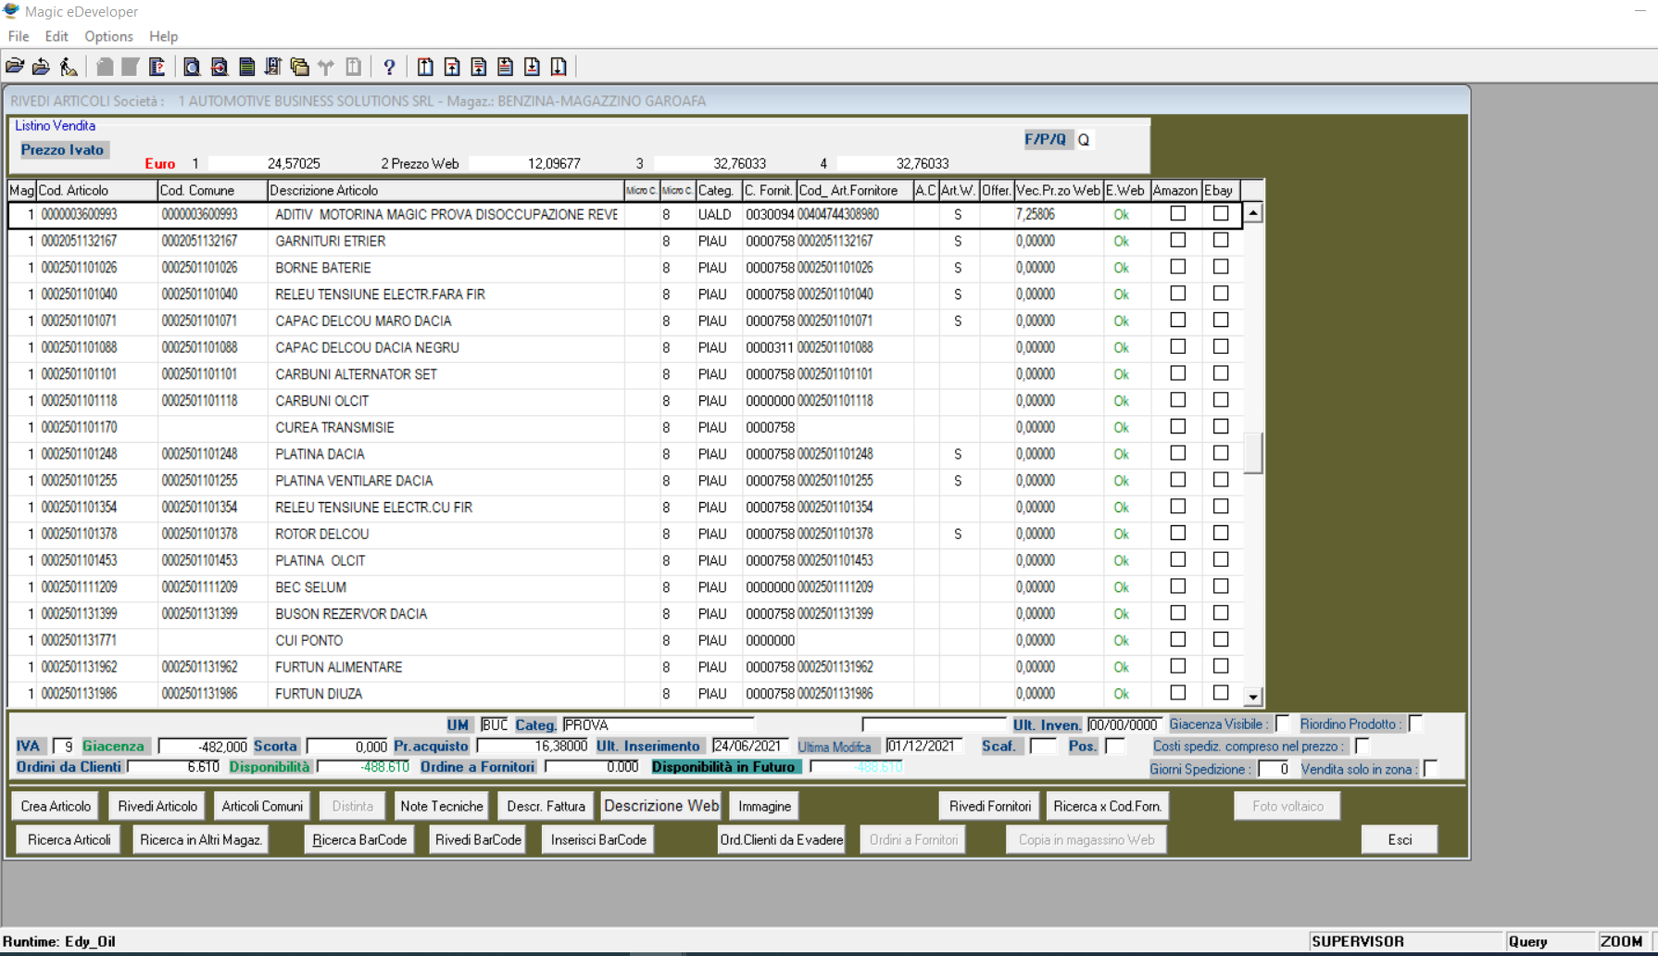This screenshot has height=956, width=1658.
Task: Click the Inserisci BarCode button
Action: coord(598,839)
